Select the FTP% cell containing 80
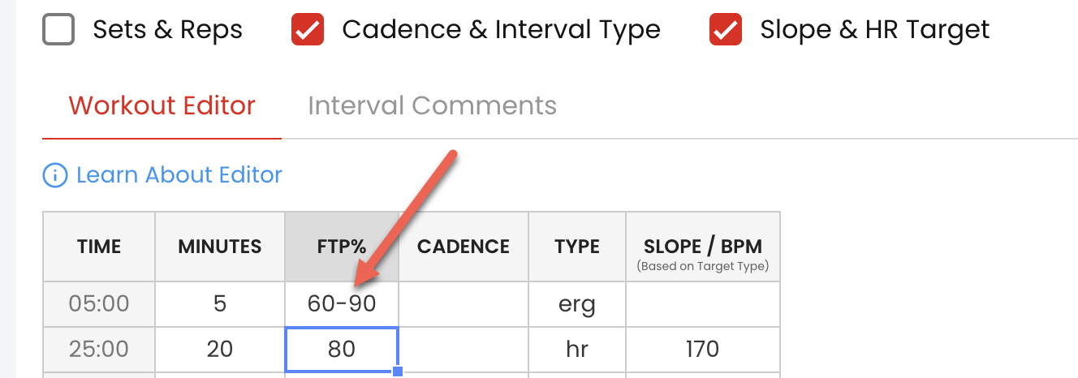1078x378 pixels. [x=342, y=349]
